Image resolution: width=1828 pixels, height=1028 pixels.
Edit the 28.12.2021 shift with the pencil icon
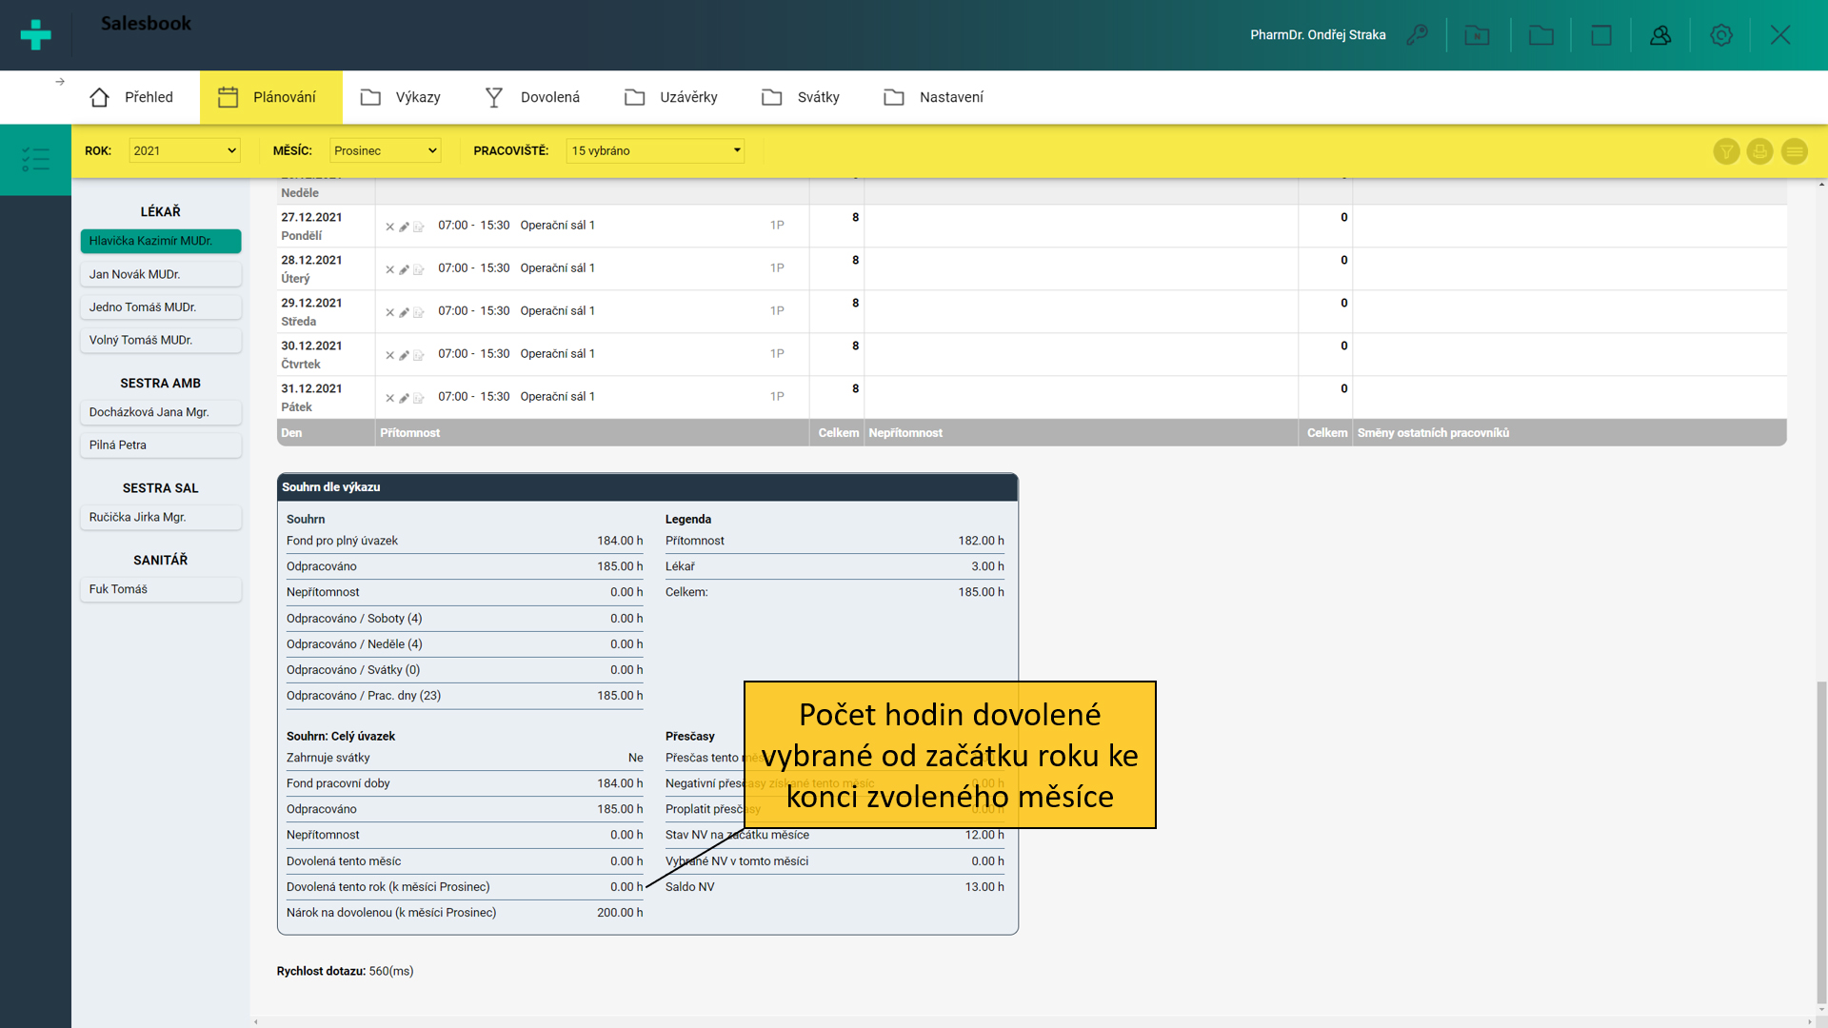click(x=404, y=269)
